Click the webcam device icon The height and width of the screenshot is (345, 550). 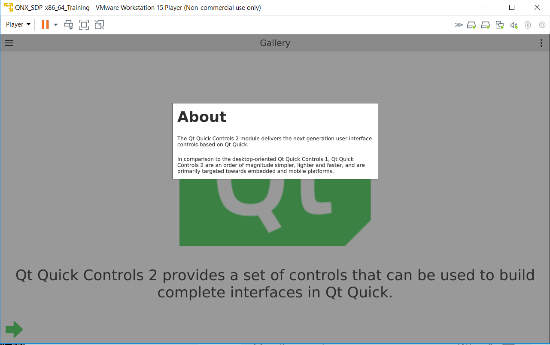(542, 25)
